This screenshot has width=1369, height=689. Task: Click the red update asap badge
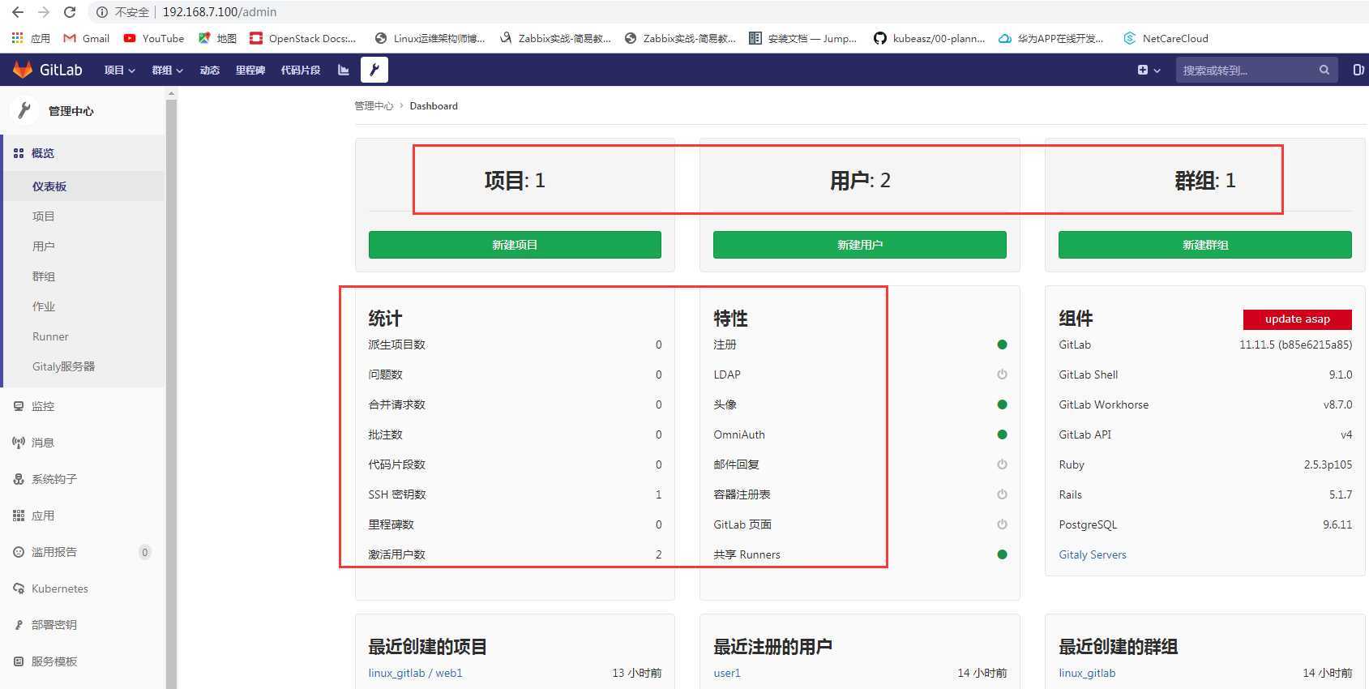[1298, 319]
